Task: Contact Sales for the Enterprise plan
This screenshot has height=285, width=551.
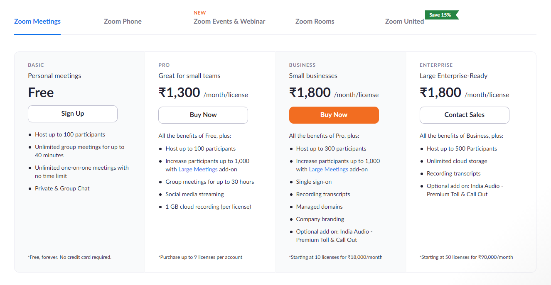Action: point(465,115)
